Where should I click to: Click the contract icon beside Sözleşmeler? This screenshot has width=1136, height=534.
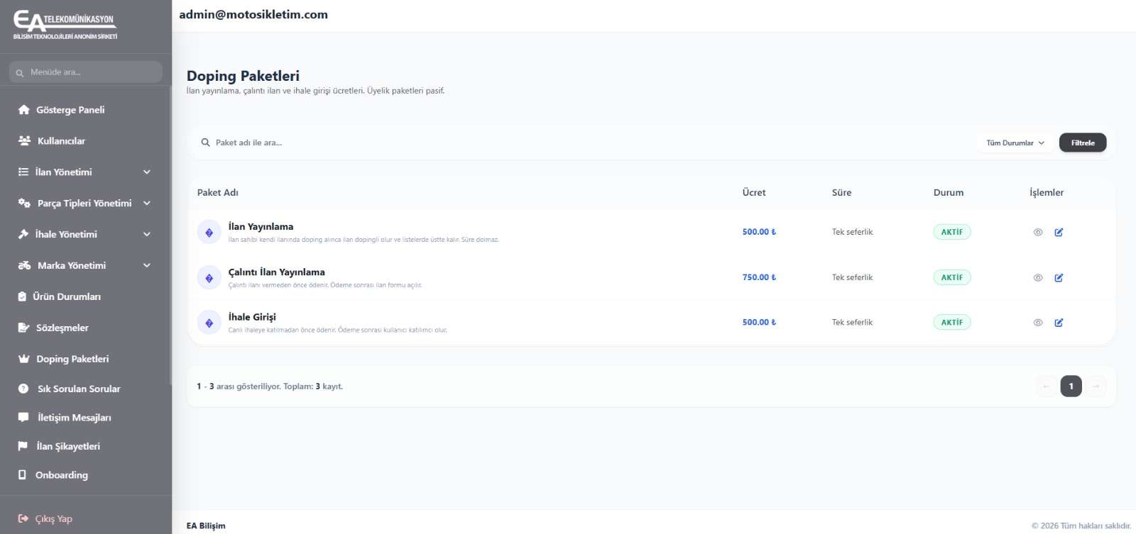pos(23,328)
